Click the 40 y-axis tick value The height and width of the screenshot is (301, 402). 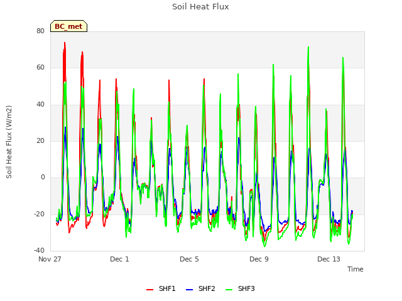click(x=40, y=104)
